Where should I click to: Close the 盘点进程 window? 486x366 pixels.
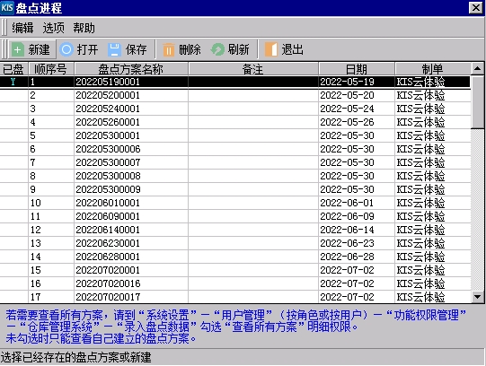[476, 8]
